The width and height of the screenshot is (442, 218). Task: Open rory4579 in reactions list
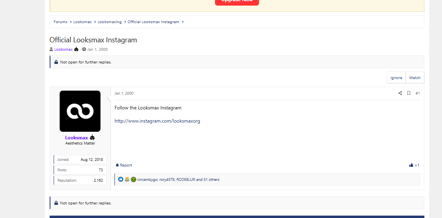pyautogui.click(x=167, y=179)
